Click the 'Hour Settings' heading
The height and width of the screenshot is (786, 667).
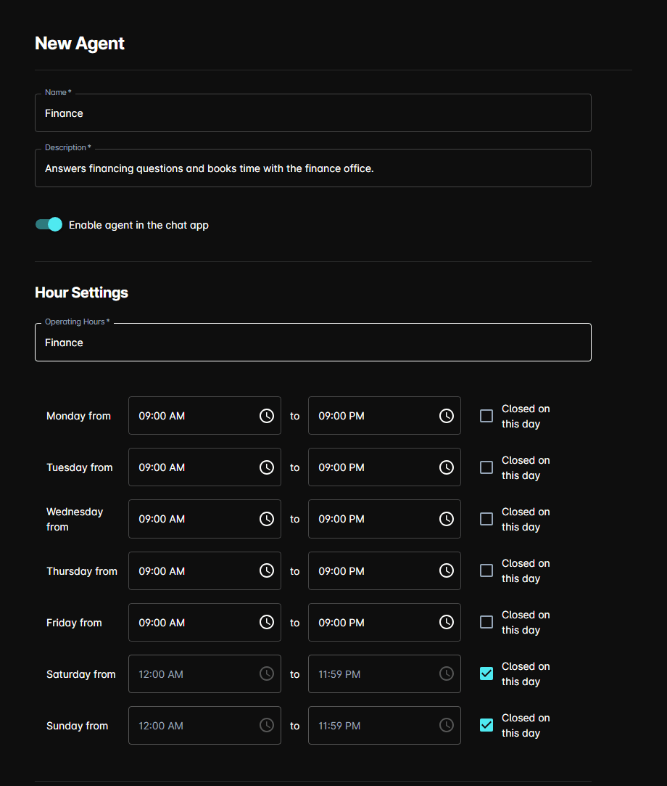pos(82,292)
